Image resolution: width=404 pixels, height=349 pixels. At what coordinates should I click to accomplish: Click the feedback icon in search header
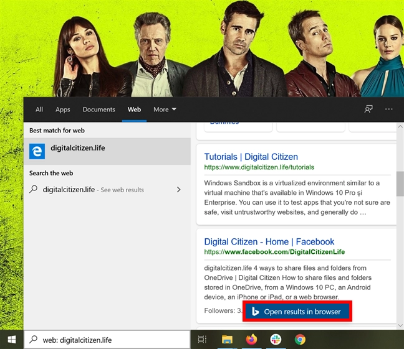[368, 109]
